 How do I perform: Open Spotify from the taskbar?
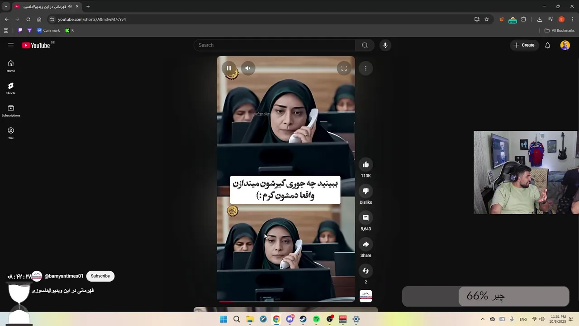point(316,319)
